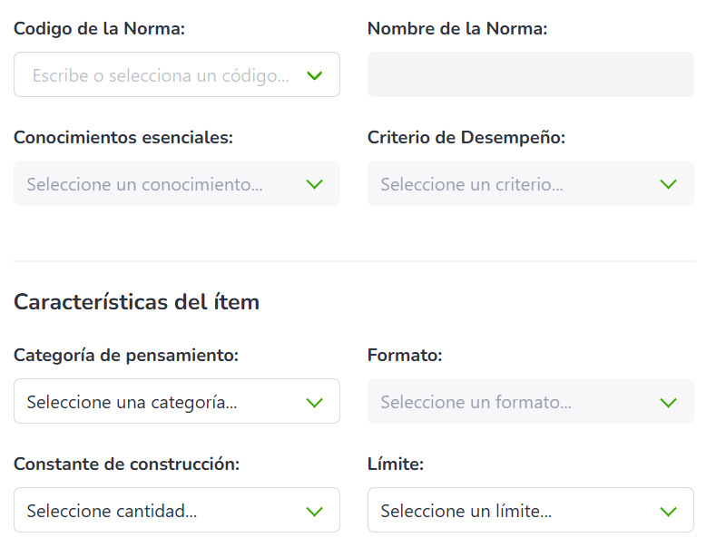Click chevron arrow in Constante de construcción
The height and width of the screenshot is (538, 706).
[x=315, y=511]
